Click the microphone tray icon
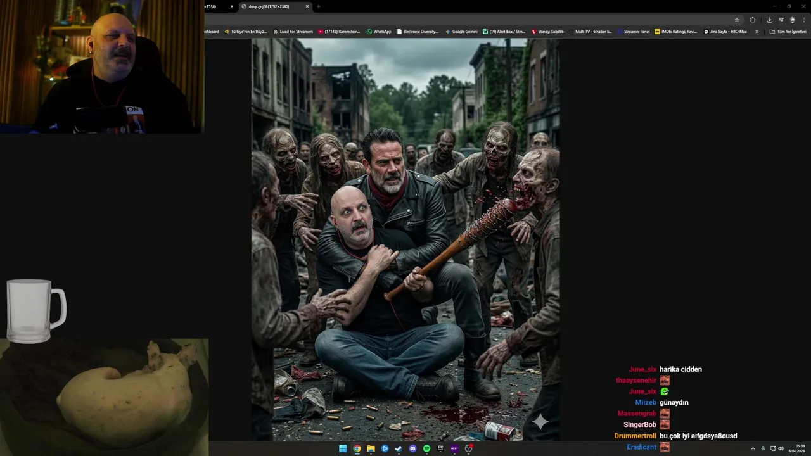The height and width of the screenshot is (456, 811). (x=763, y=448)
